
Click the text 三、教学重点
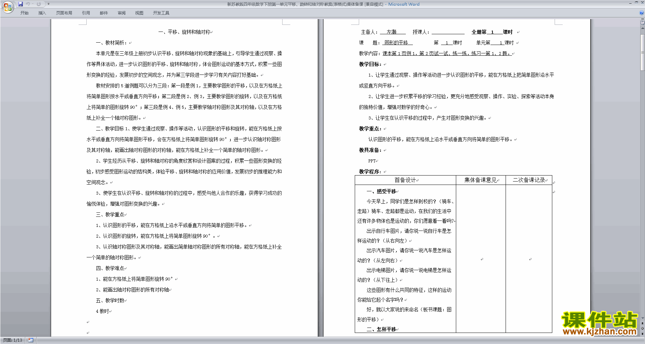tap(110, 214)
